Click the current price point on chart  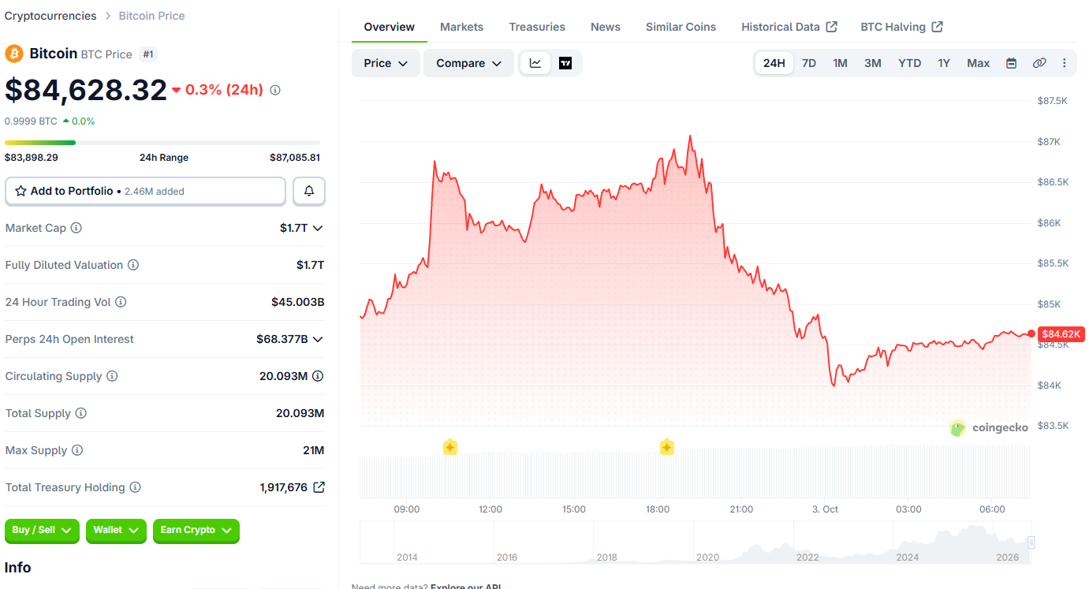click(x=1031, y=334)
